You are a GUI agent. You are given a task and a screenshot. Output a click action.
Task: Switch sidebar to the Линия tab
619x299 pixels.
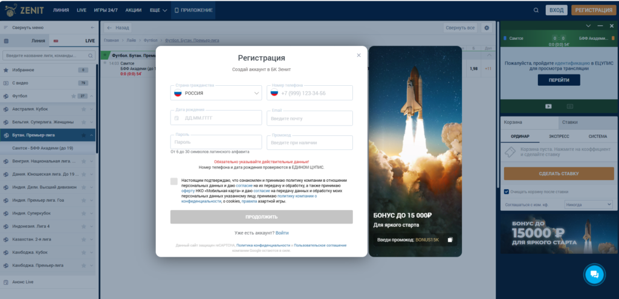[24, 40]
